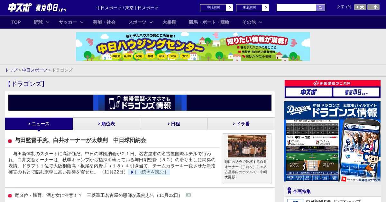The width and height of the screenshot is (386, 202).
Task: Select the ニュース tab
Action: [x=39, y=124]
